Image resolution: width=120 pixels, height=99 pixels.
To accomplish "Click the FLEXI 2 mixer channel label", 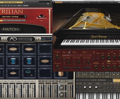I will point(26,81).
